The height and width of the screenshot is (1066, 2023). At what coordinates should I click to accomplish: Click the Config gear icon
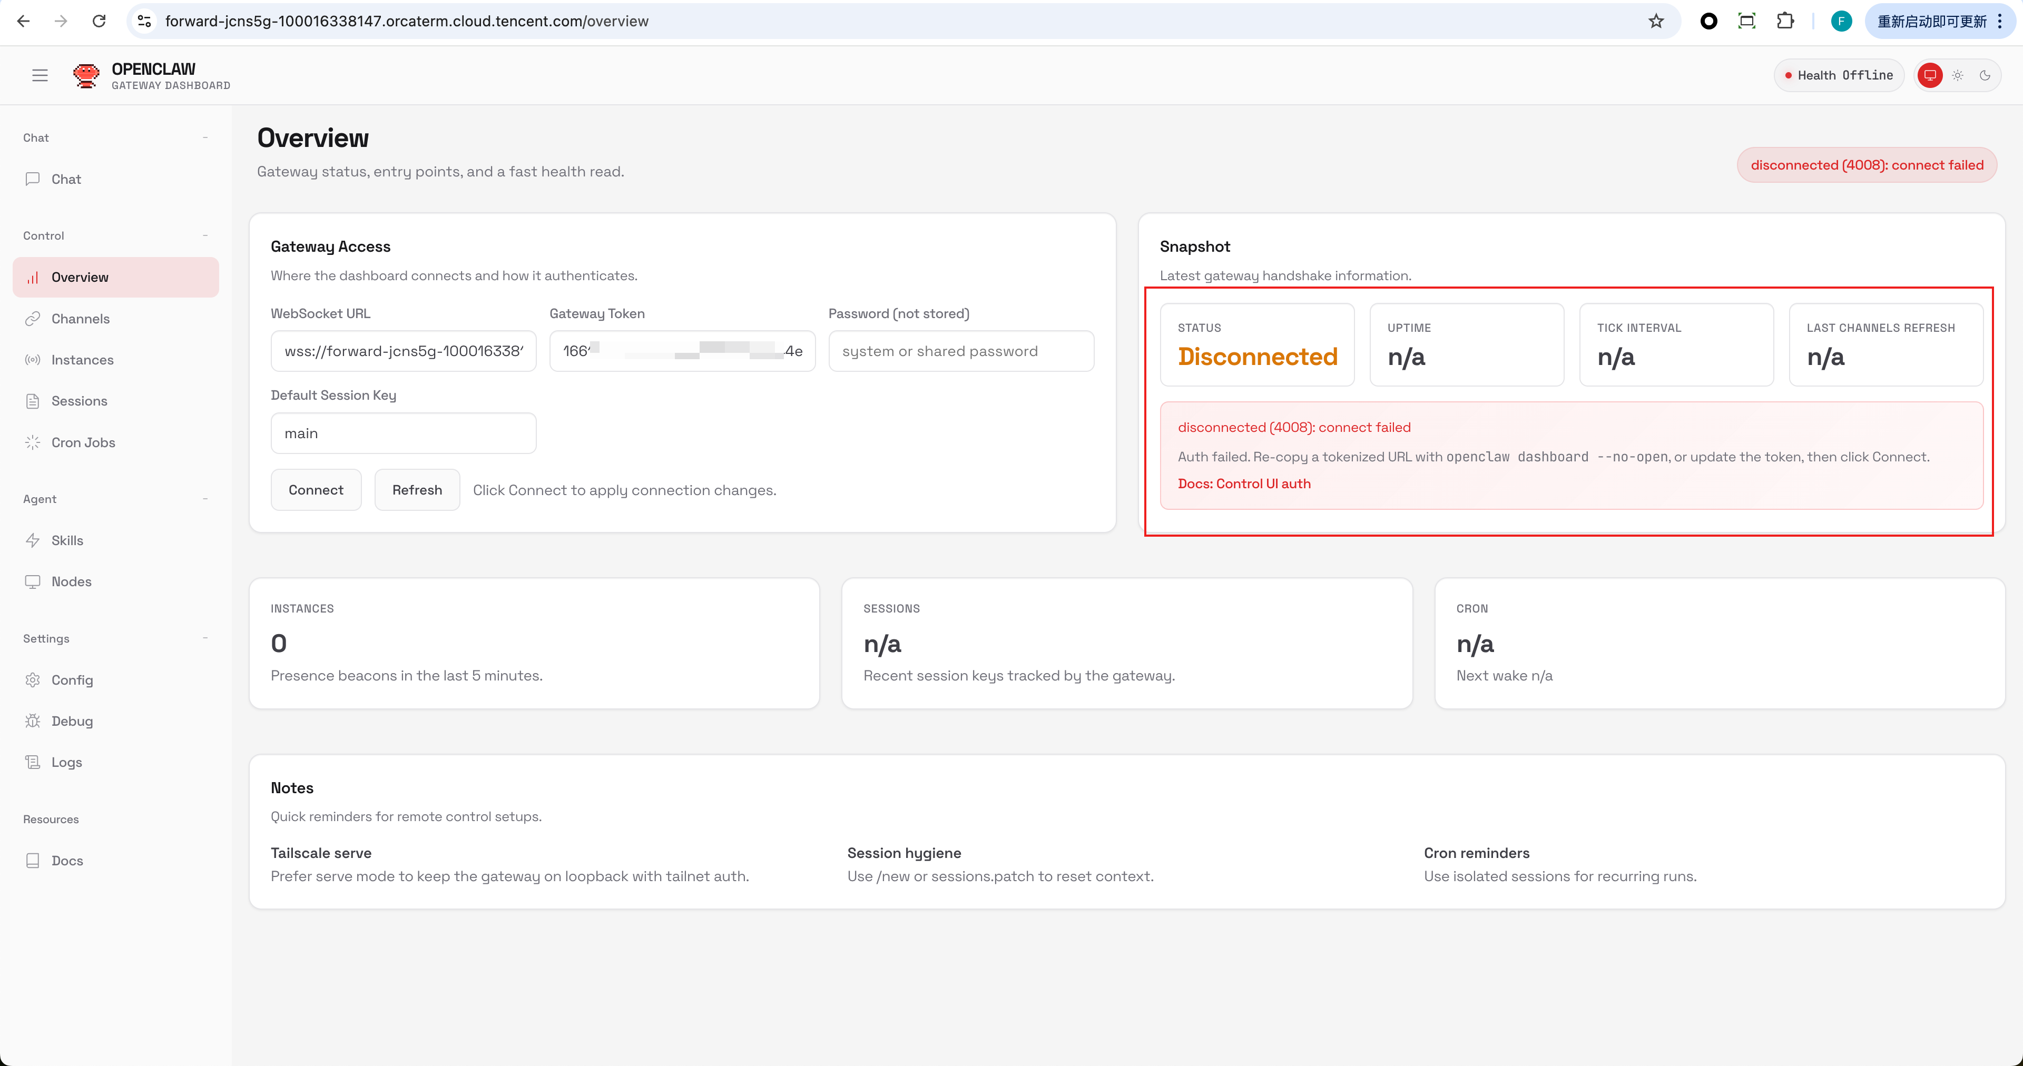click(32, 680)
